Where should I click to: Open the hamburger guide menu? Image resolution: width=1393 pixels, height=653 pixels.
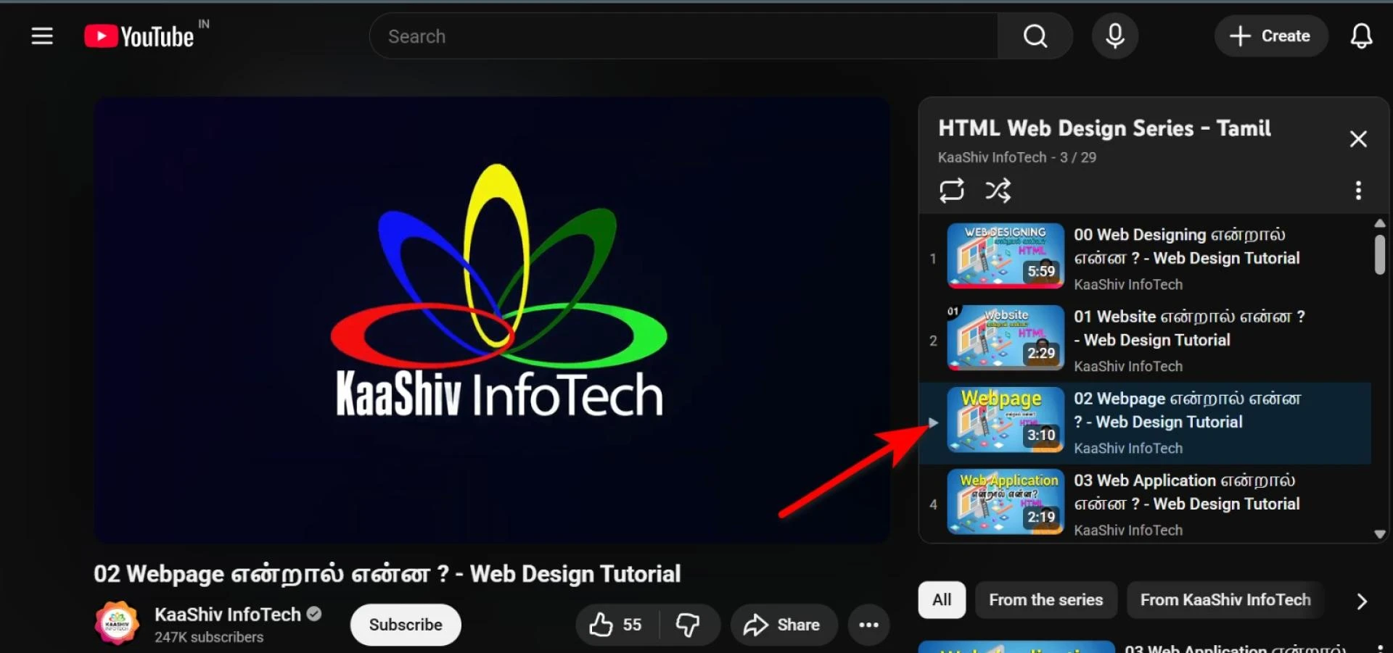pyautogui.click(x=42, y=36)
